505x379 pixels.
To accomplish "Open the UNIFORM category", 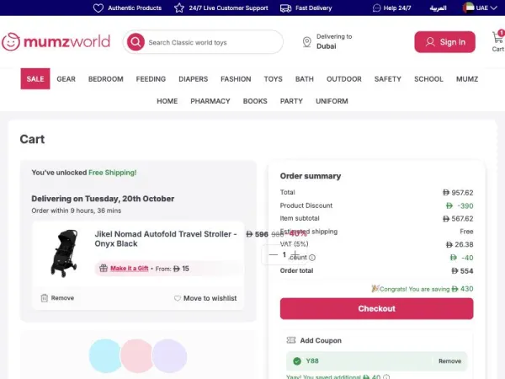I will click(x=332, y=101).
